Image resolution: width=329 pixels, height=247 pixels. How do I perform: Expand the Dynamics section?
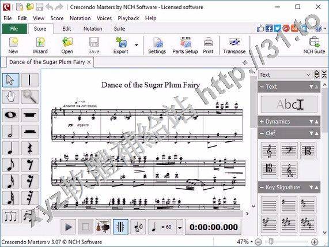point(262,122)
